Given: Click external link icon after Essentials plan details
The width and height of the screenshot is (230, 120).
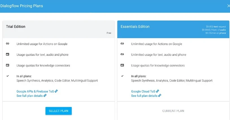Looking at the screenshot, I should [x=160, y=95].
